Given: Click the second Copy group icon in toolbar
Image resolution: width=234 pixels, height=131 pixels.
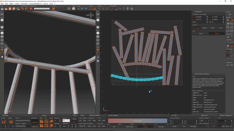Looking at the screenshot, I should click(x=94, y=9).
